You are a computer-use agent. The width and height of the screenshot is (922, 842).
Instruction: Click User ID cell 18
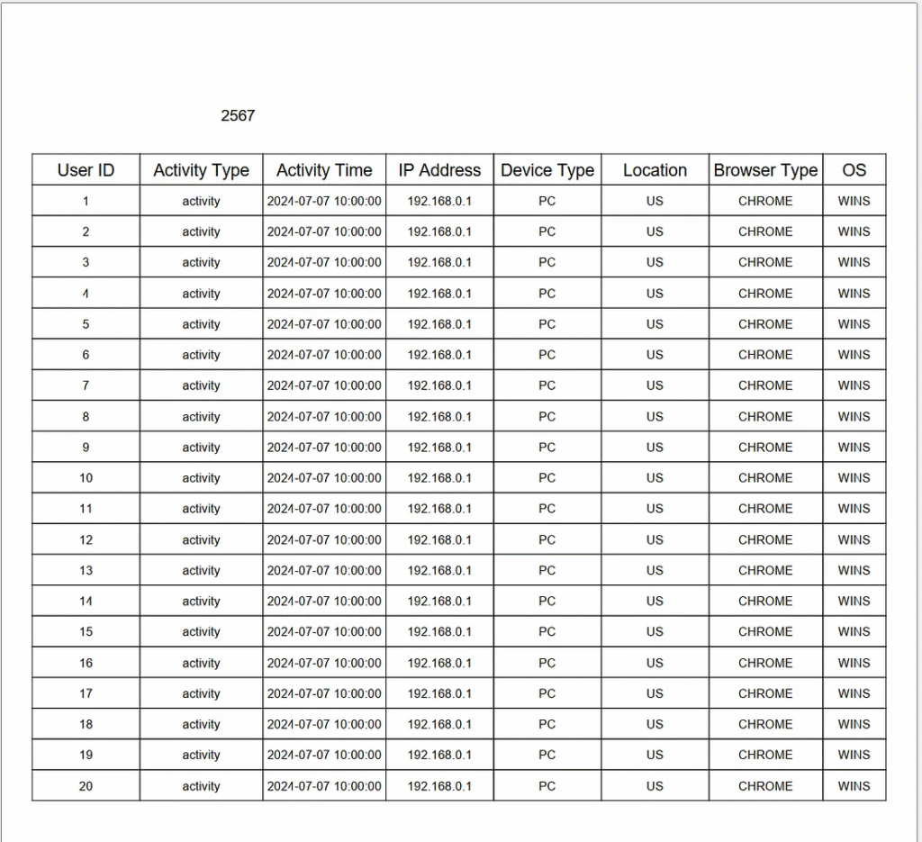86,724
